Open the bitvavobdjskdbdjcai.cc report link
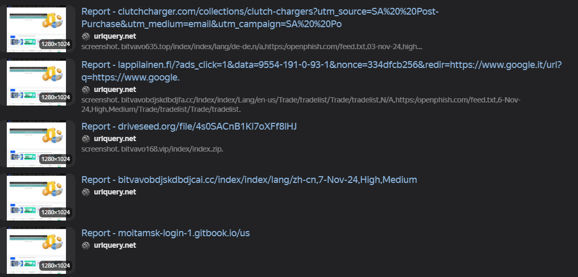578x277 pixels. coord(249,179)
